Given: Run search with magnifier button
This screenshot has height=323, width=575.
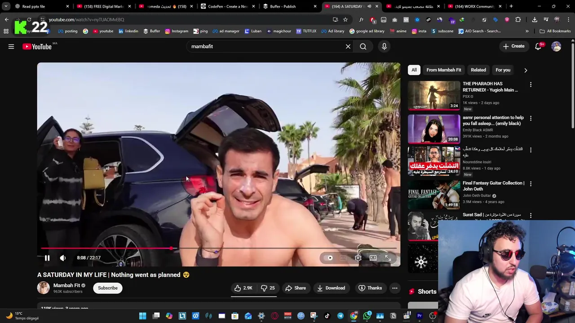Looking at the screenshot, I should pos(363,46).
